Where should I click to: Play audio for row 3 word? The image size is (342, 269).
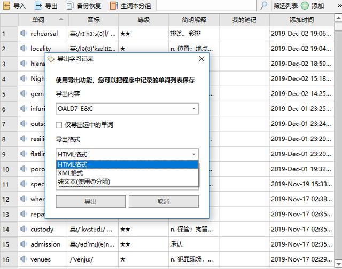point(23,64)
